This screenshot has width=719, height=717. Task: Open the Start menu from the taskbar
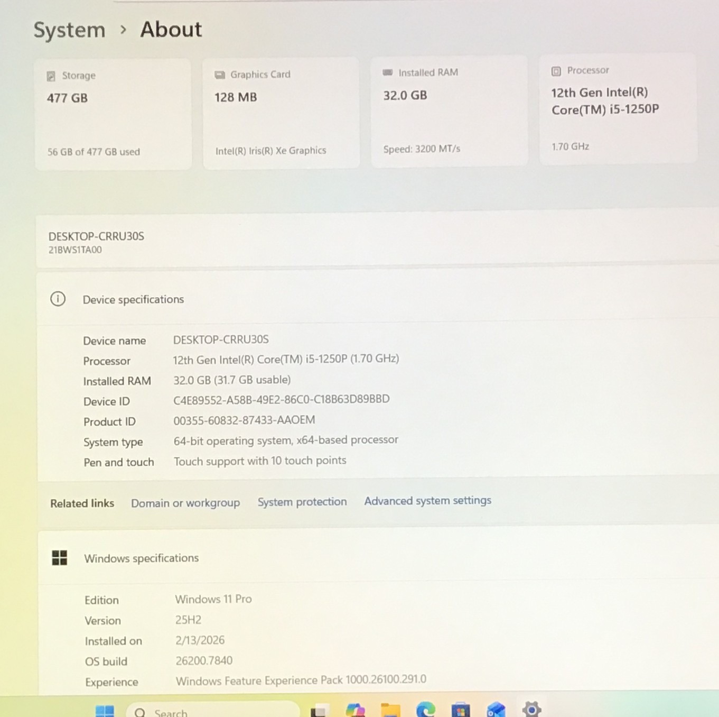click(x=105, y=711)
